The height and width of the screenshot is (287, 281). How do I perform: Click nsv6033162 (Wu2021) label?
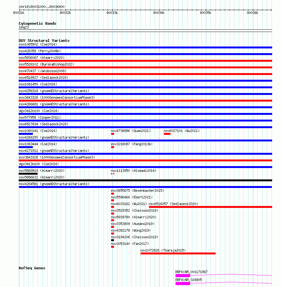[129, 204]
